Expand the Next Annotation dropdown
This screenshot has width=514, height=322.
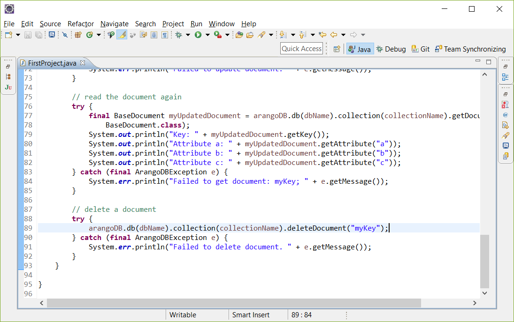[293, 35]
